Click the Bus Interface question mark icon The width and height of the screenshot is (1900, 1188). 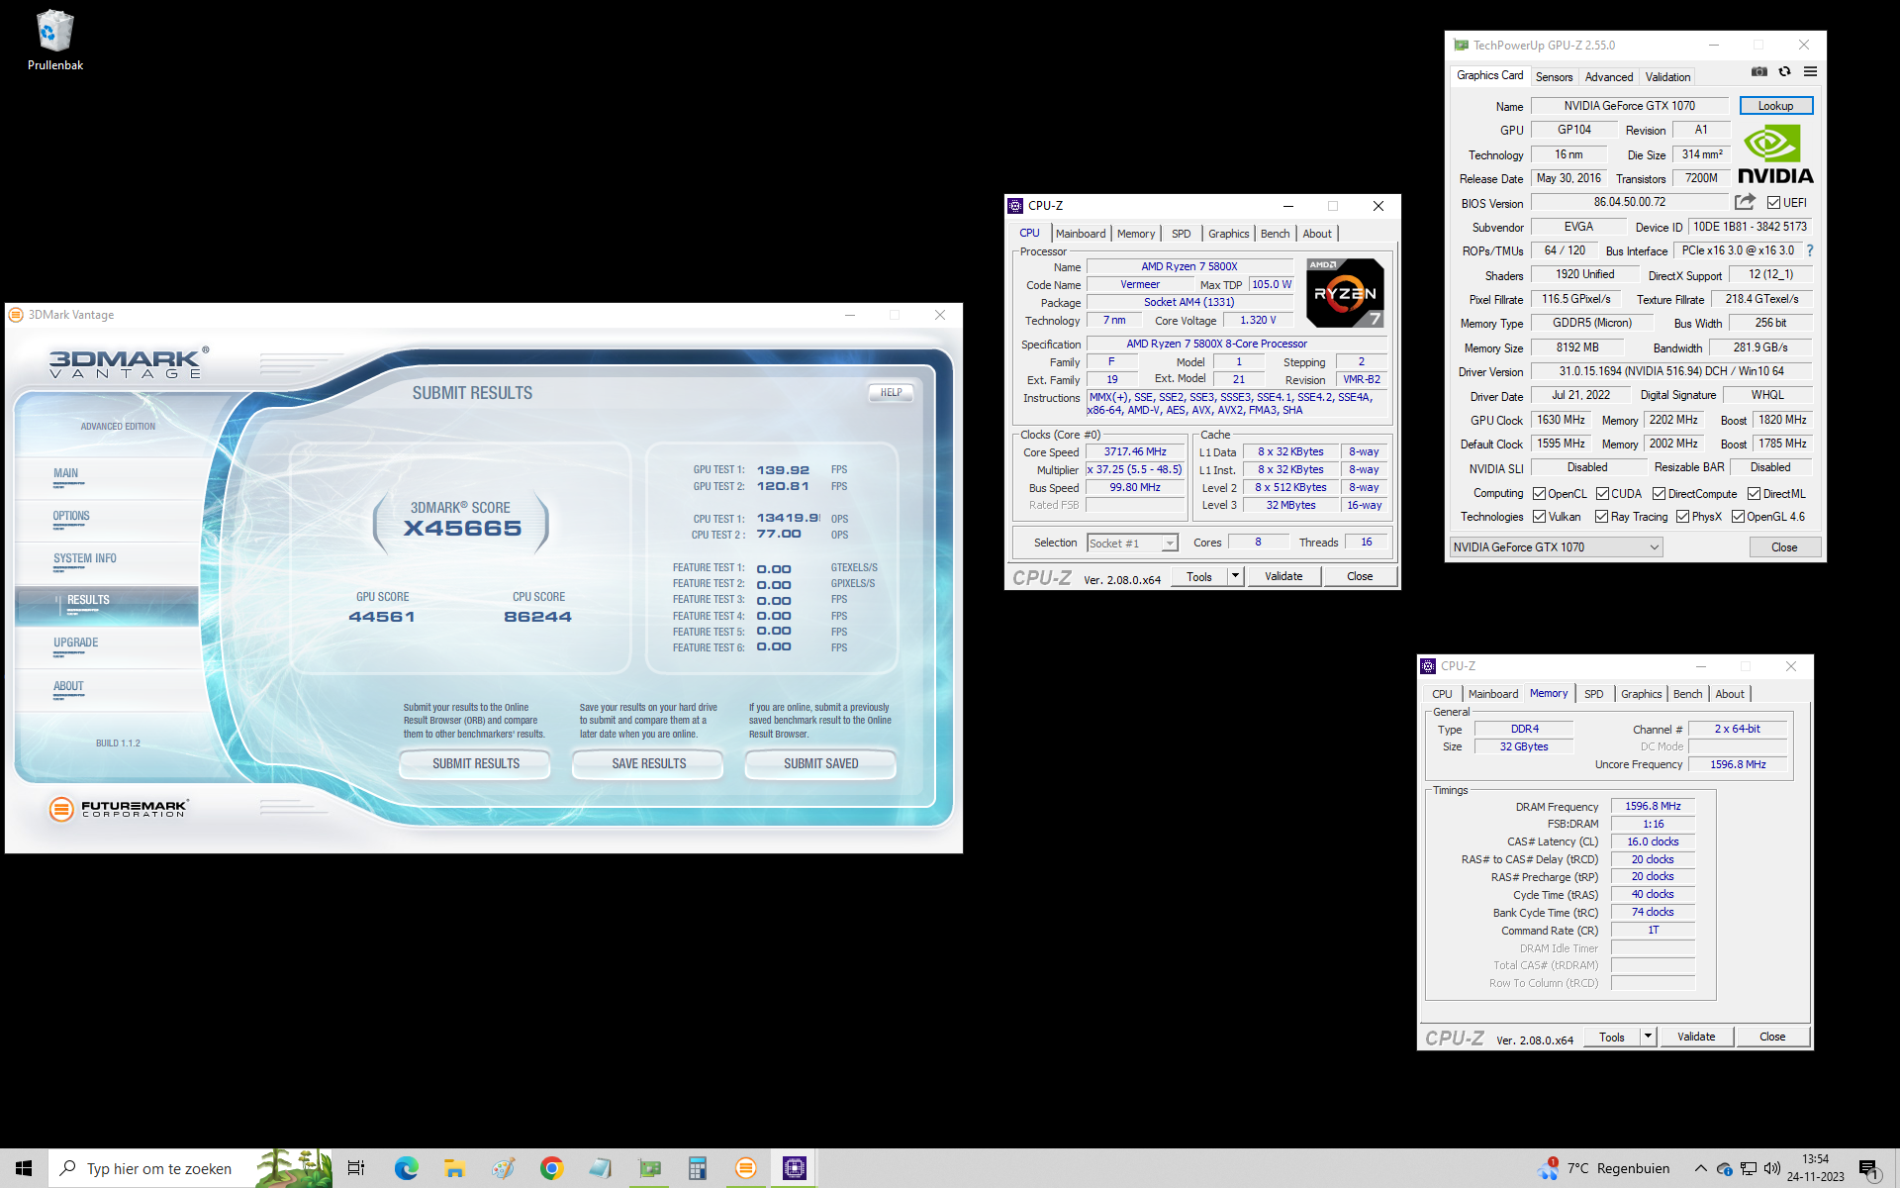coord(1810,250)
